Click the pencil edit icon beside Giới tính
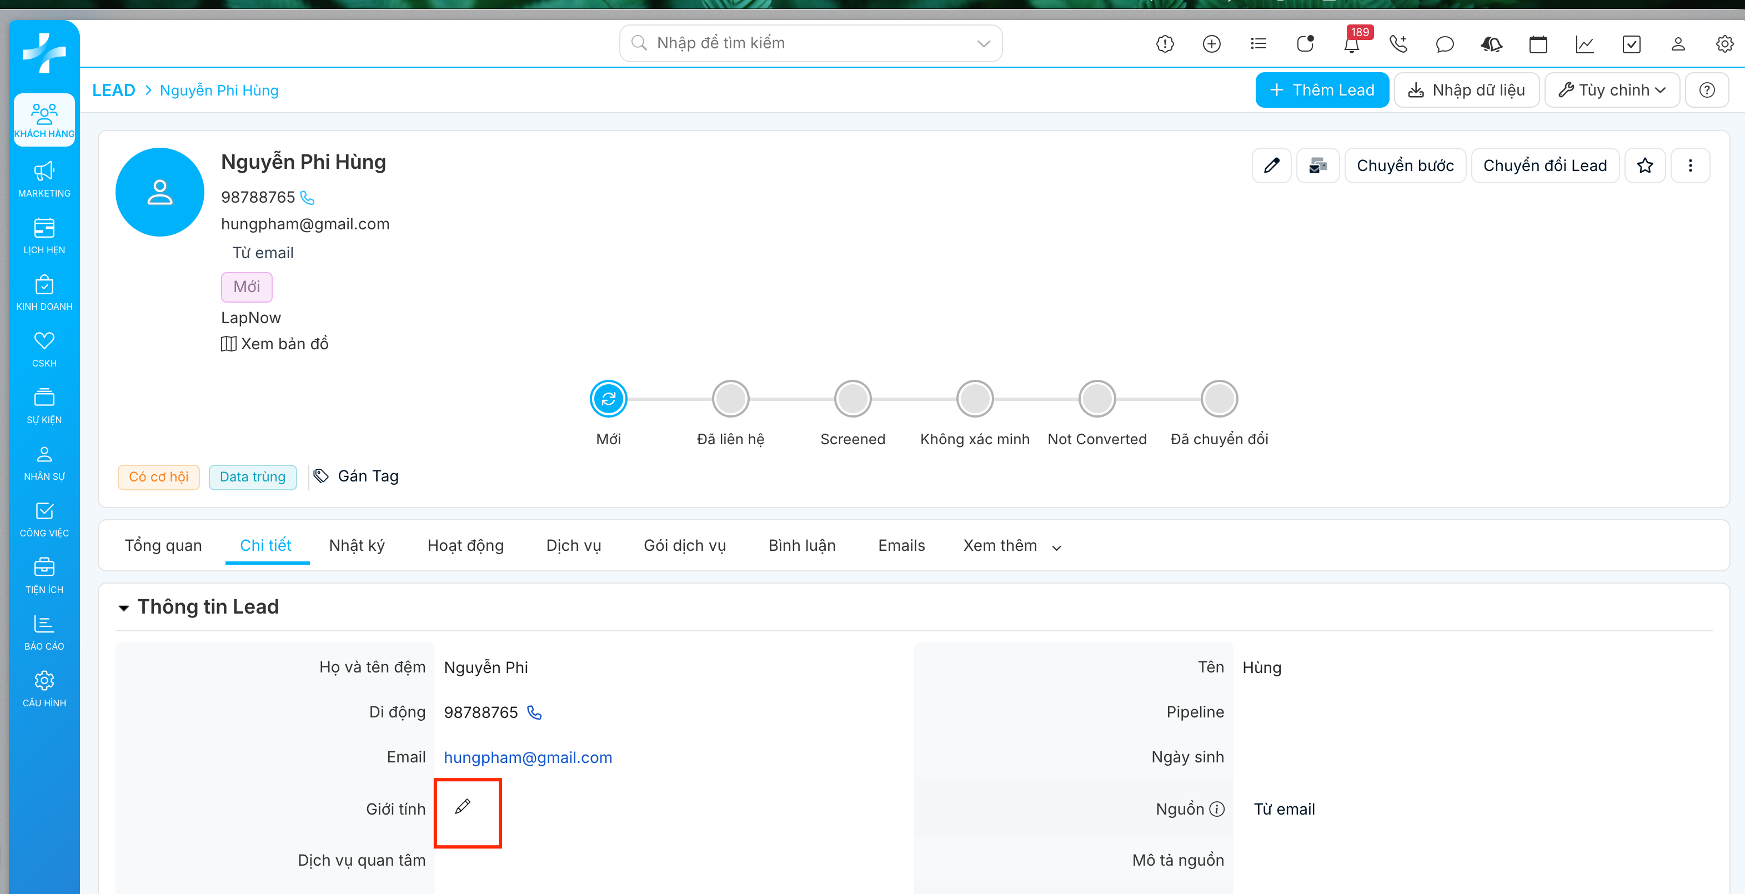Screen dimensions: 1745x894 (463, 806)
